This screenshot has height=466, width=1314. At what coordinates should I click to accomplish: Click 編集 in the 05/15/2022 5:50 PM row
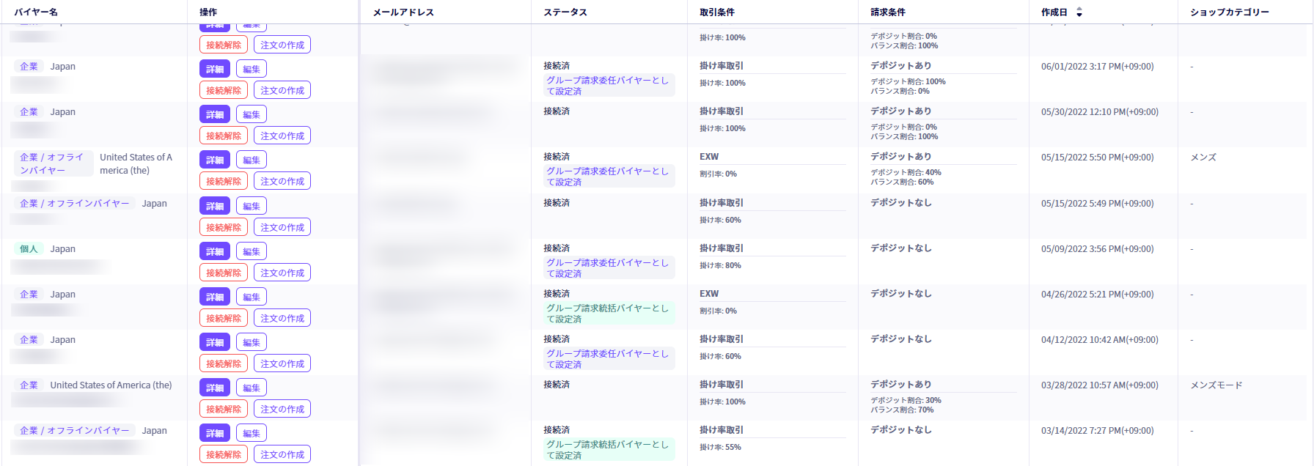pyautogui.click(x=252, y=160)
